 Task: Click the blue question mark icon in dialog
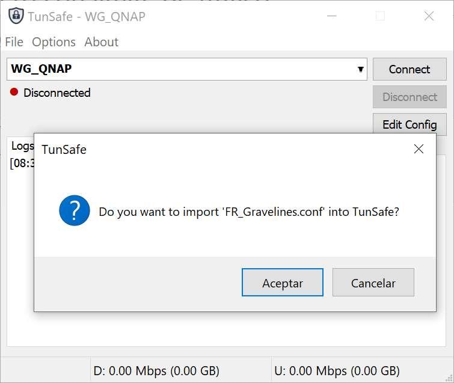point(75,211)
